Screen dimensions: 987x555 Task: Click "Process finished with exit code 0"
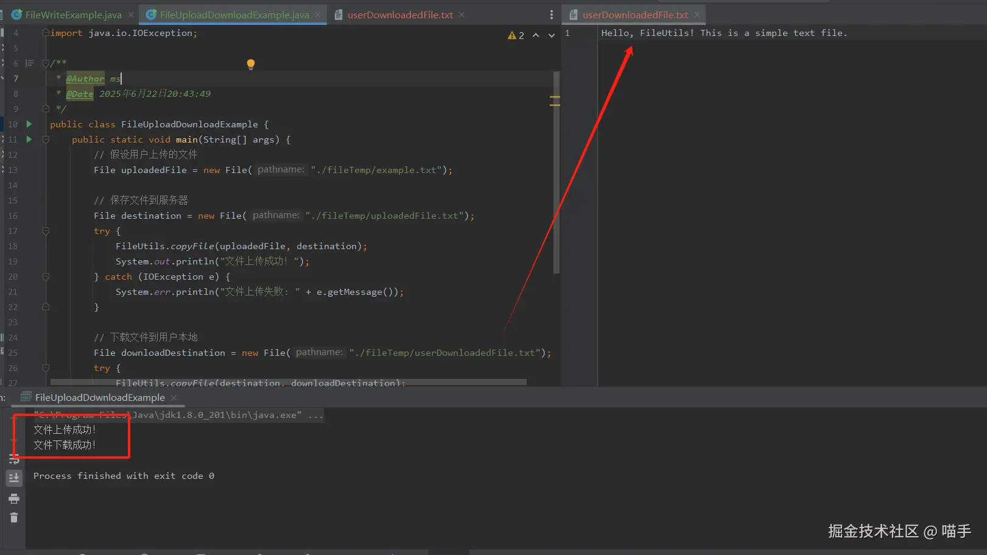coord(124,476)
